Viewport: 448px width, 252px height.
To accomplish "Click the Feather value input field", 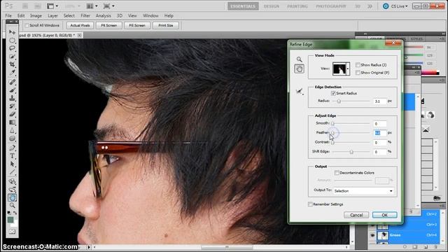I will click(x=380, y=133).
